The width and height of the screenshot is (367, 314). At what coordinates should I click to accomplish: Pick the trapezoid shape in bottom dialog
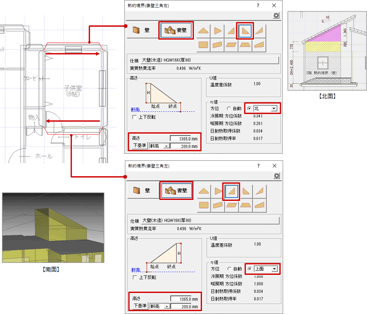tap(245, 204)
